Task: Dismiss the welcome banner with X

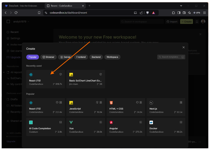Action: [200, 34]
